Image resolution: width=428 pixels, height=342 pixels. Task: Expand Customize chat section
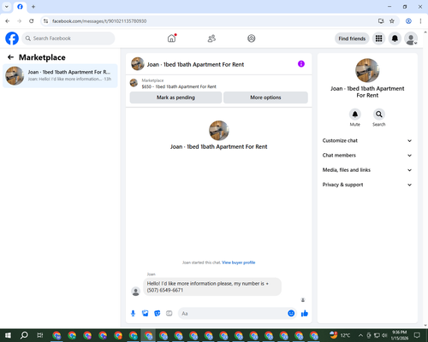(x=367, y=140)
